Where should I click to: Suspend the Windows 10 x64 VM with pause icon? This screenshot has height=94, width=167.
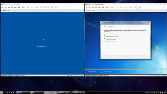(23, 8)
